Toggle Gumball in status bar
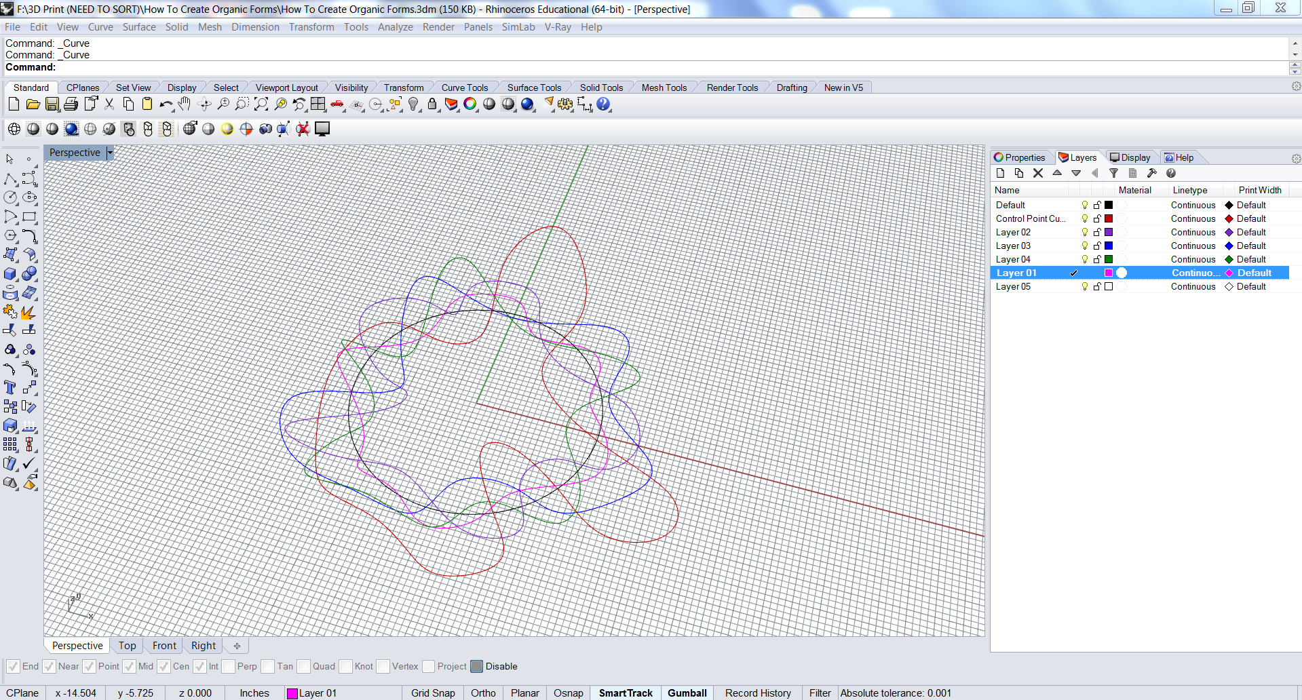 coord(687,693)
